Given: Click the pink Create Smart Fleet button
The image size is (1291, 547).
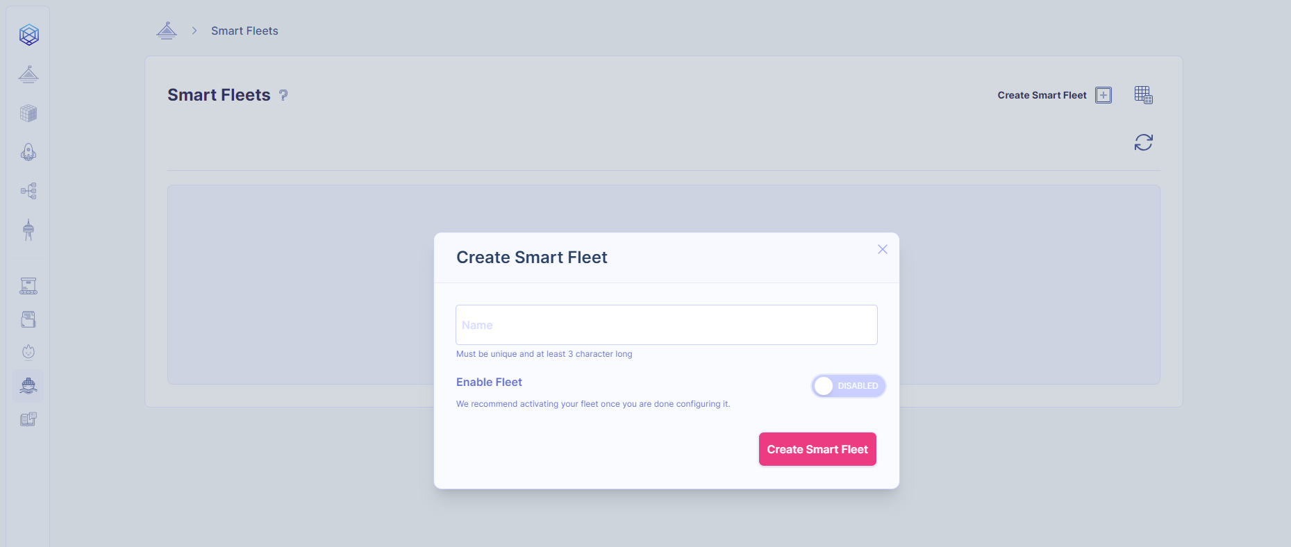Looking at the screenshot, I should click(x=817, y=449).
